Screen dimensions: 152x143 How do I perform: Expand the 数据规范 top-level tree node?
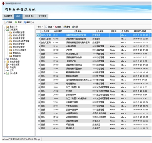pyautogui.click(x=4, y=59)
